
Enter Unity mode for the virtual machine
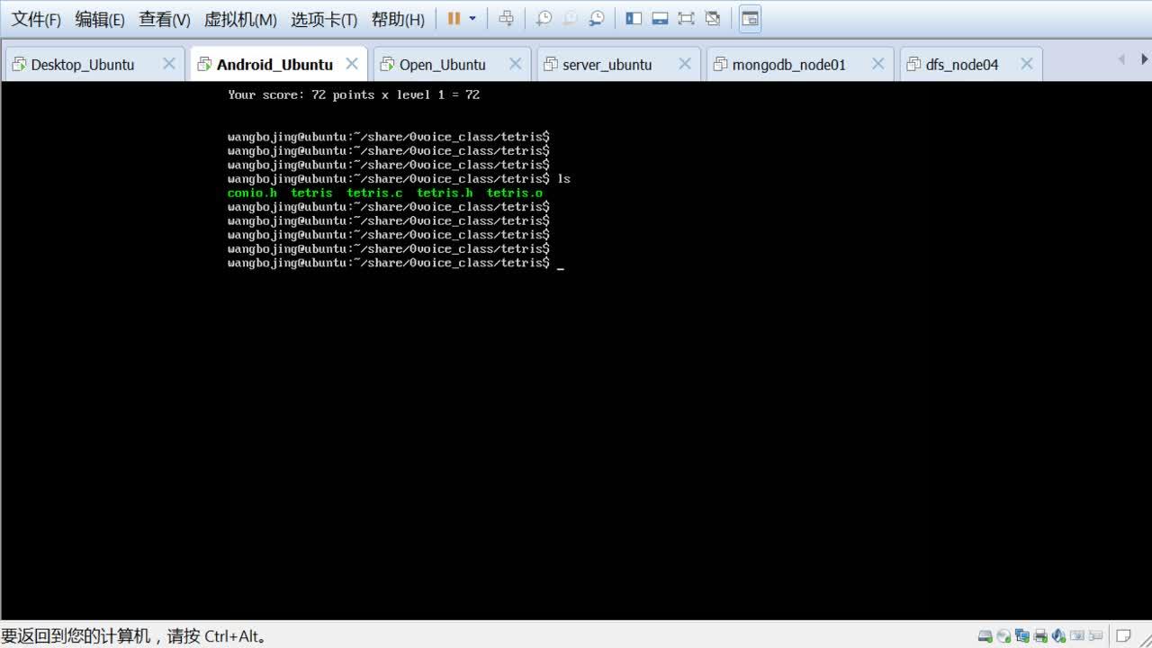point(714,18)
